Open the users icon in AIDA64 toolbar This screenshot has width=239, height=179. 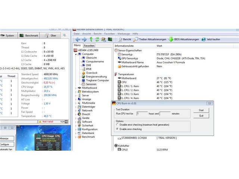click(103, 40)
